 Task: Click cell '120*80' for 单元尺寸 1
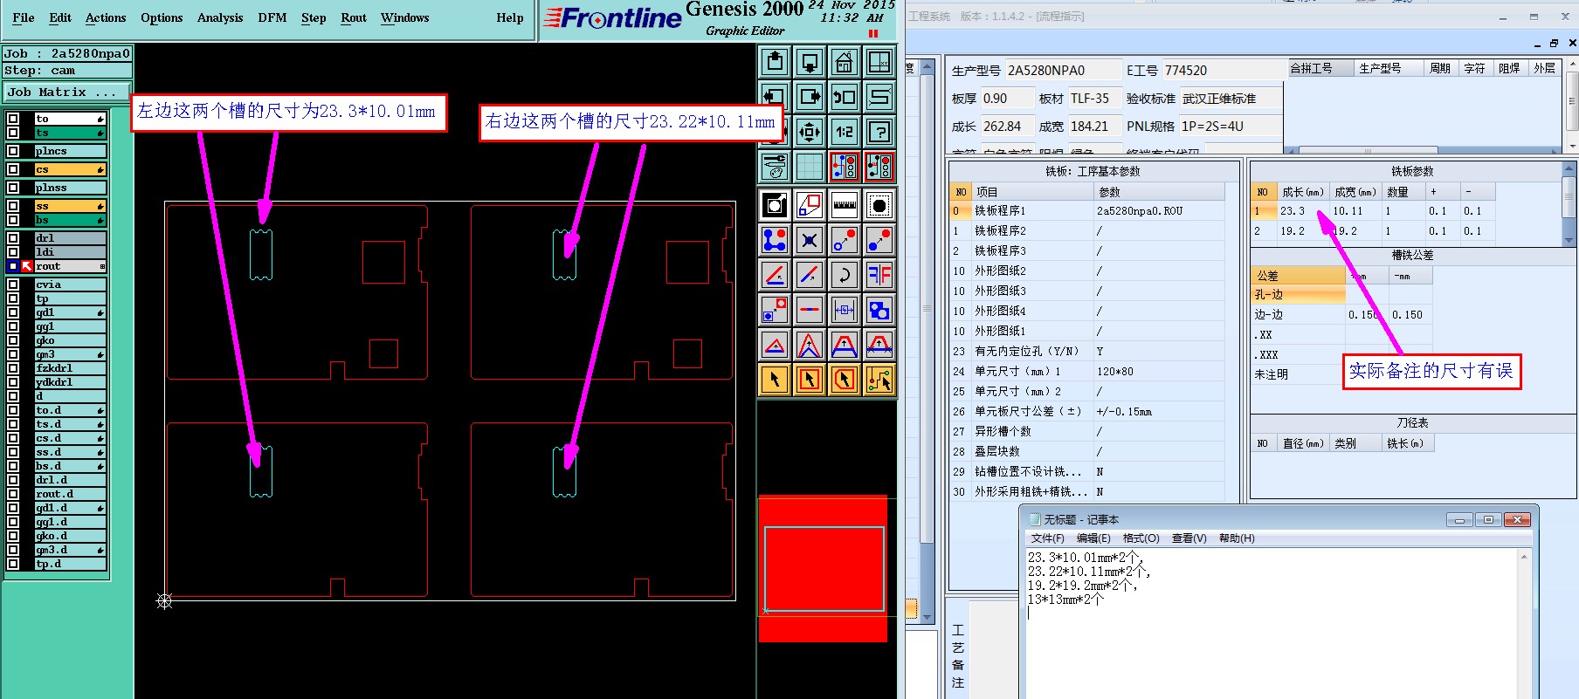point(1159,371)
